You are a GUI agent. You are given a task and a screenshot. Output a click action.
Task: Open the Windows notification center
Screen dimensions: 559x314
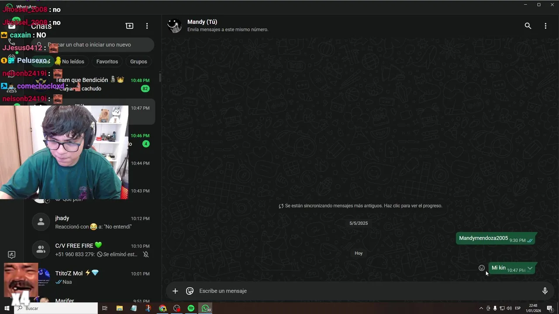tap(550, 308)
